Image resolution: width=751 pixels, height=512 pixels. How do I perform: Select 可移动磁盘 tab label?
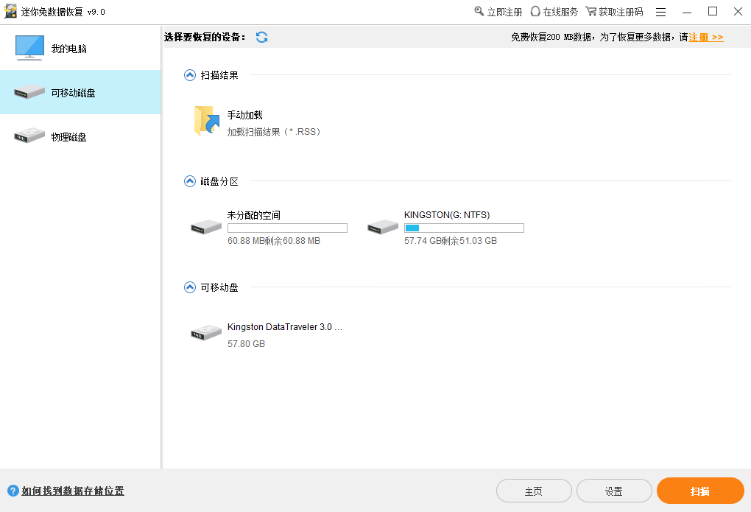74,93
